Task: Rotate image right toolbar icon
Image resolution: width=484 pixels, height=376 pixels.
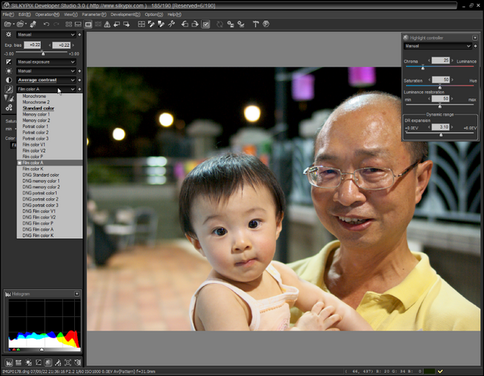Action: 195,24
